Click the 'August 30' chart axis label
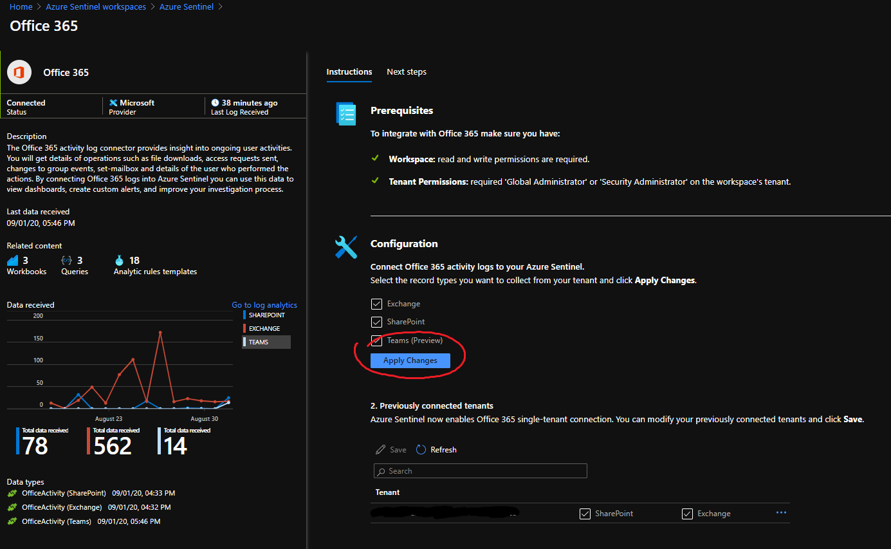Viewport: 891px width, 549px height. (204, 419)
